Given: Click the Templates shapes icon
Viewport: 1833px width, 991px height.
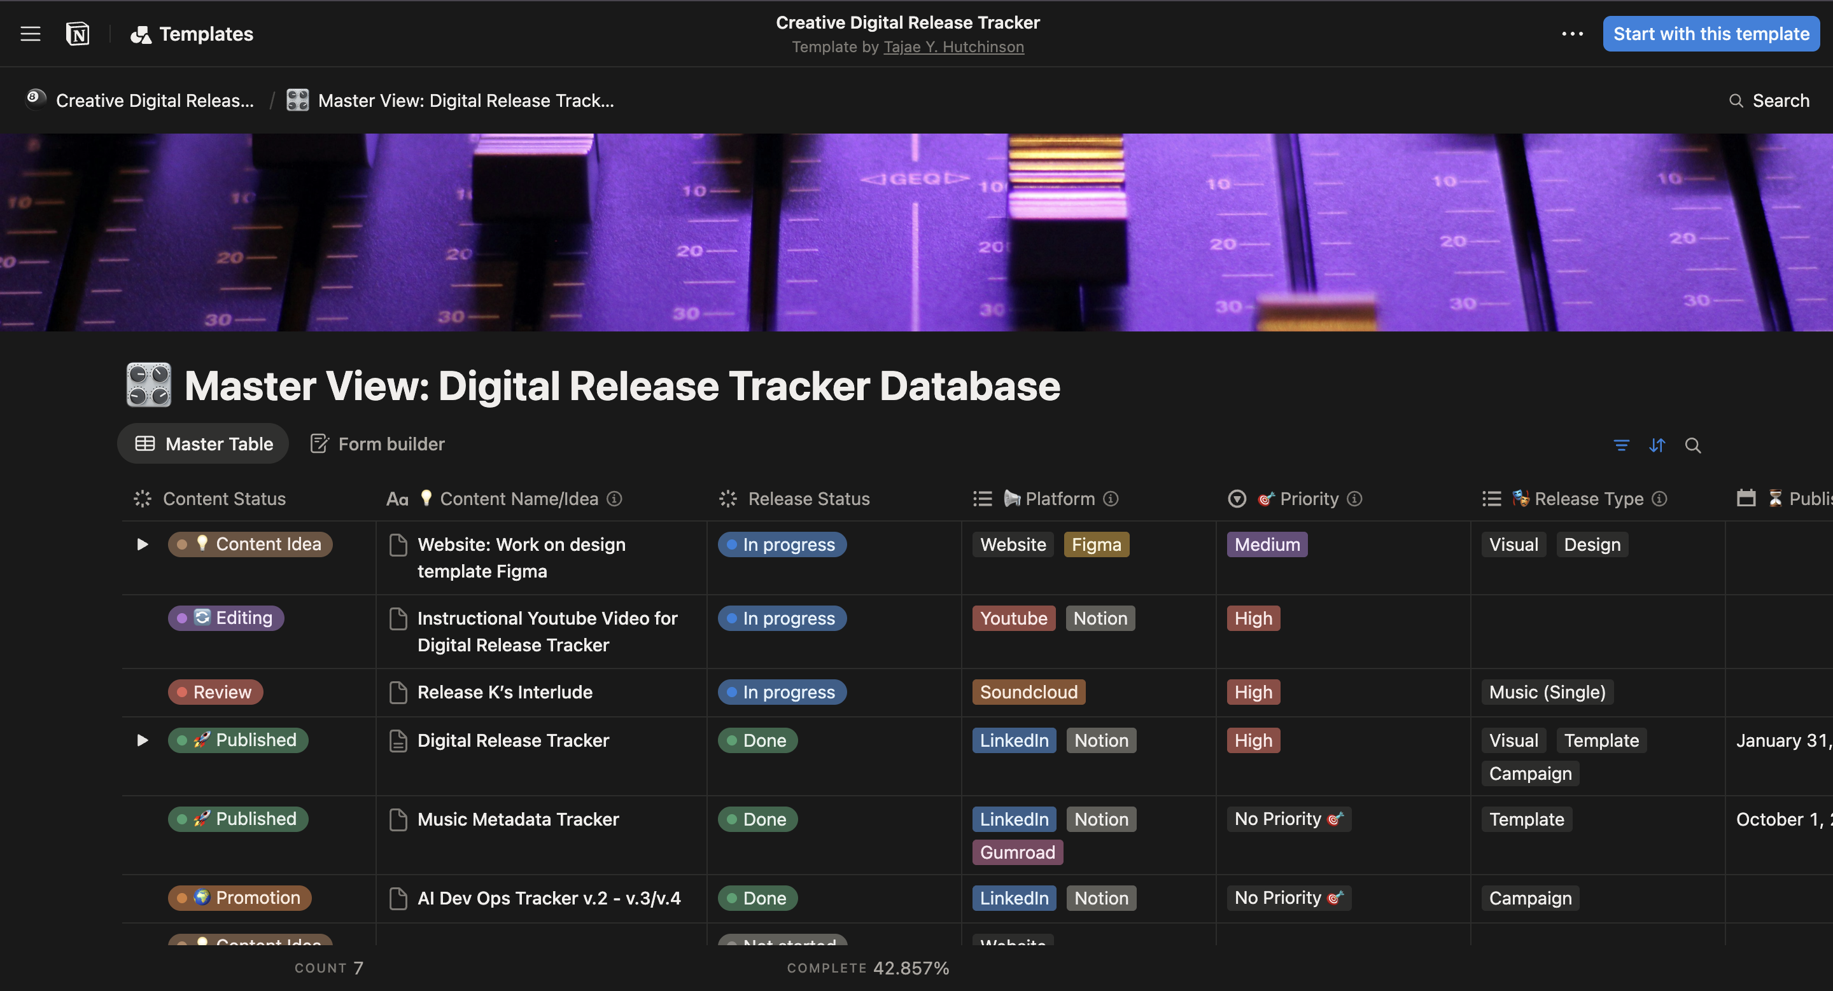Looking at the screenshot, I should coord(141,34).
